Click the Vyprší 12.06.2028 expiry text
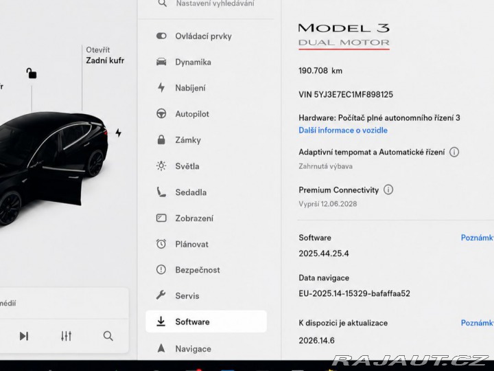The image size is (494, 371). tap(328, 204)
